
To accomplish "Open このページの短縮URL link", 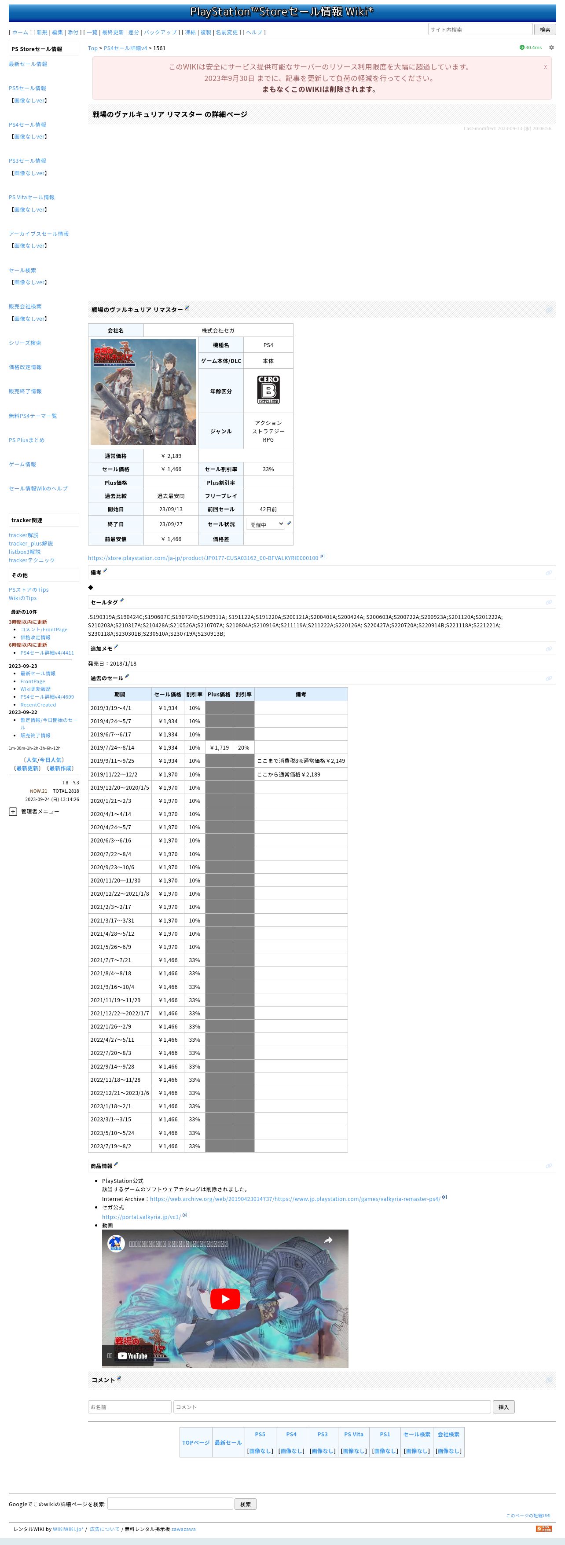I will [528, 1516].
